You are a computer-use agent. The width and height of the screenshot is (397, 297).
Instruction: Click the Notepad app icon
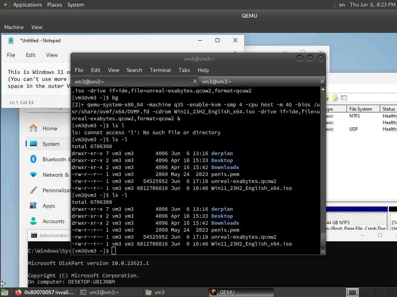click(10, 40)
